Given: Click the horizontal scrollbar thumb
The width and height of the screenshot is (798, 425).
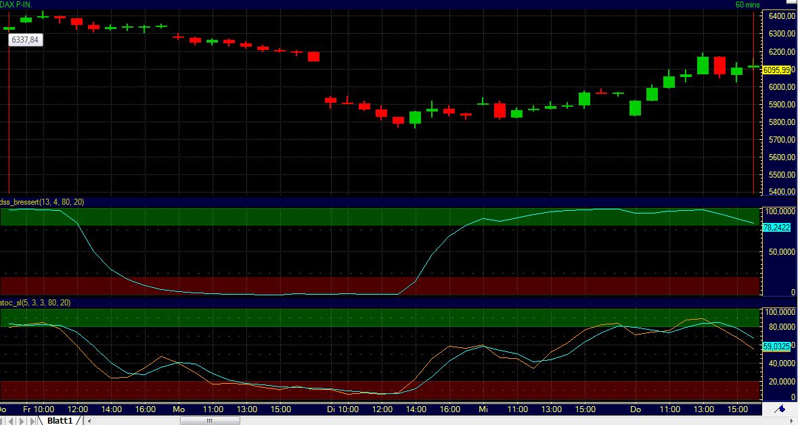Looking at the screenshot, I should coord(210,421).
